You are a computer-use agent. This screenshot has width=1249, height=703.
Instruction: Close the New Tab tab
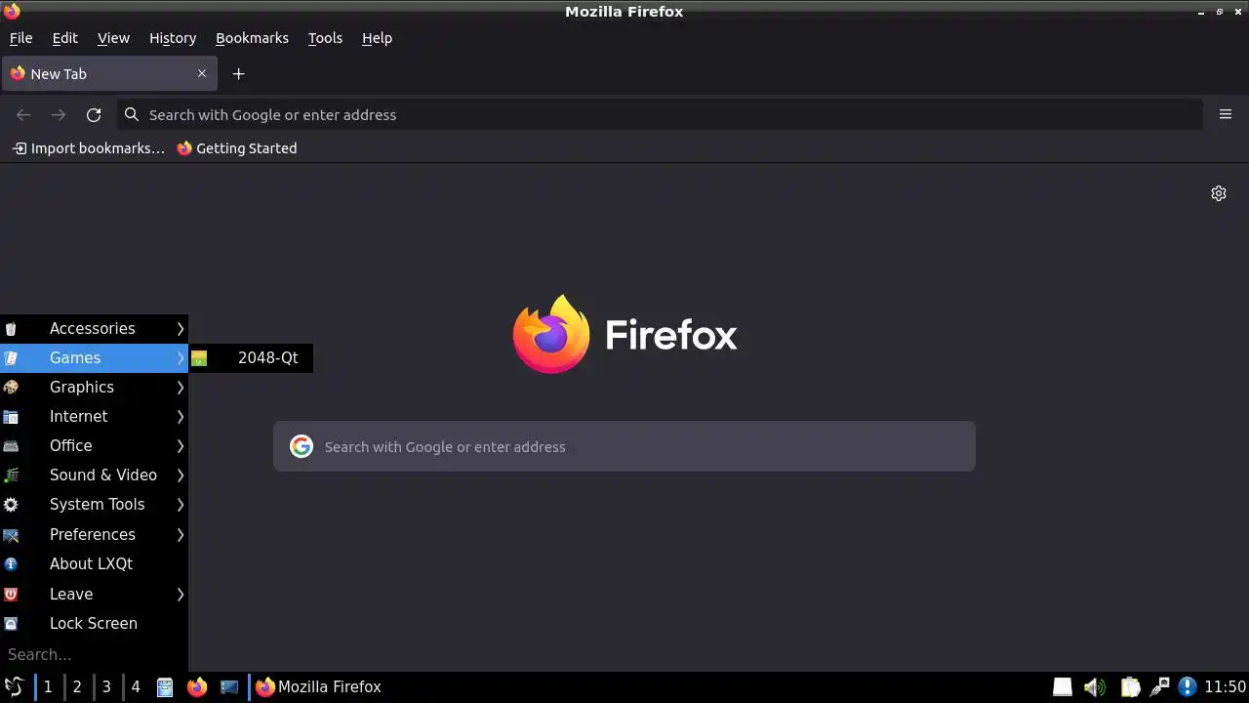(x=202, y=73)
